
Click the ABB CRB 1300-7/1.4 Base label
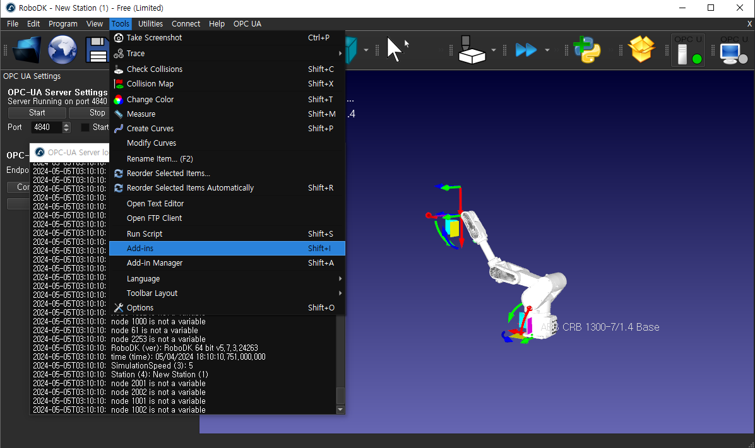pos(600,327)
